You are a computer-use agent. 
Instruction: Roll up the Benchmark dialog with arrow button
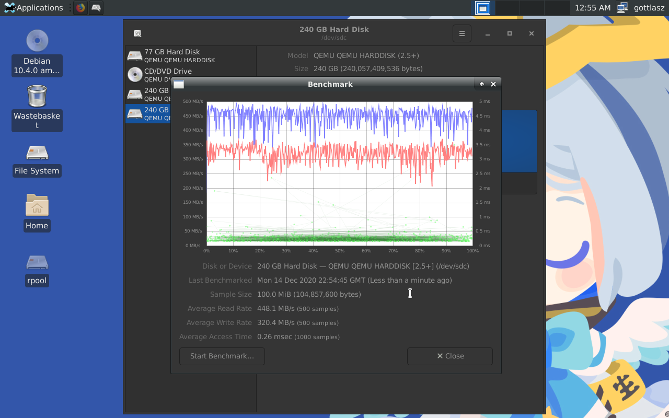tap(482, 84)
